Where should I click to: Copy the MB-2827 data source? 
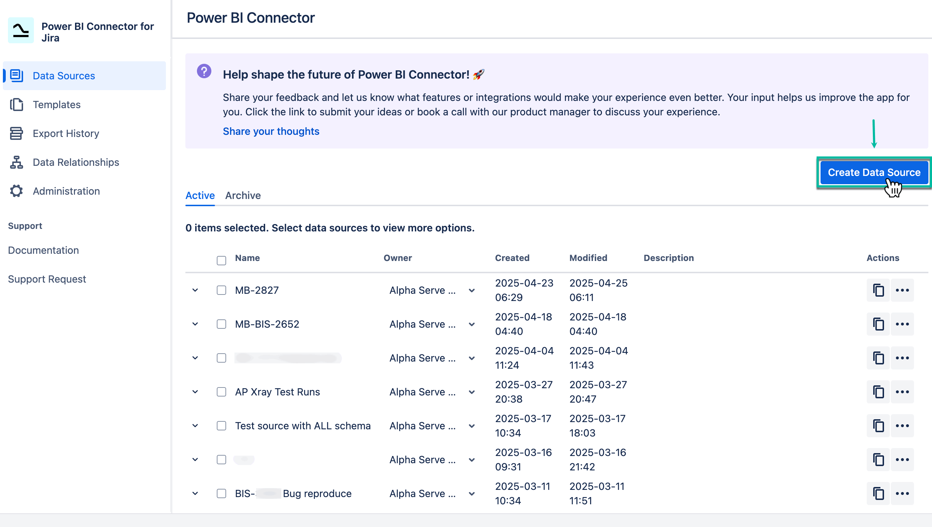tap(878, 290)
